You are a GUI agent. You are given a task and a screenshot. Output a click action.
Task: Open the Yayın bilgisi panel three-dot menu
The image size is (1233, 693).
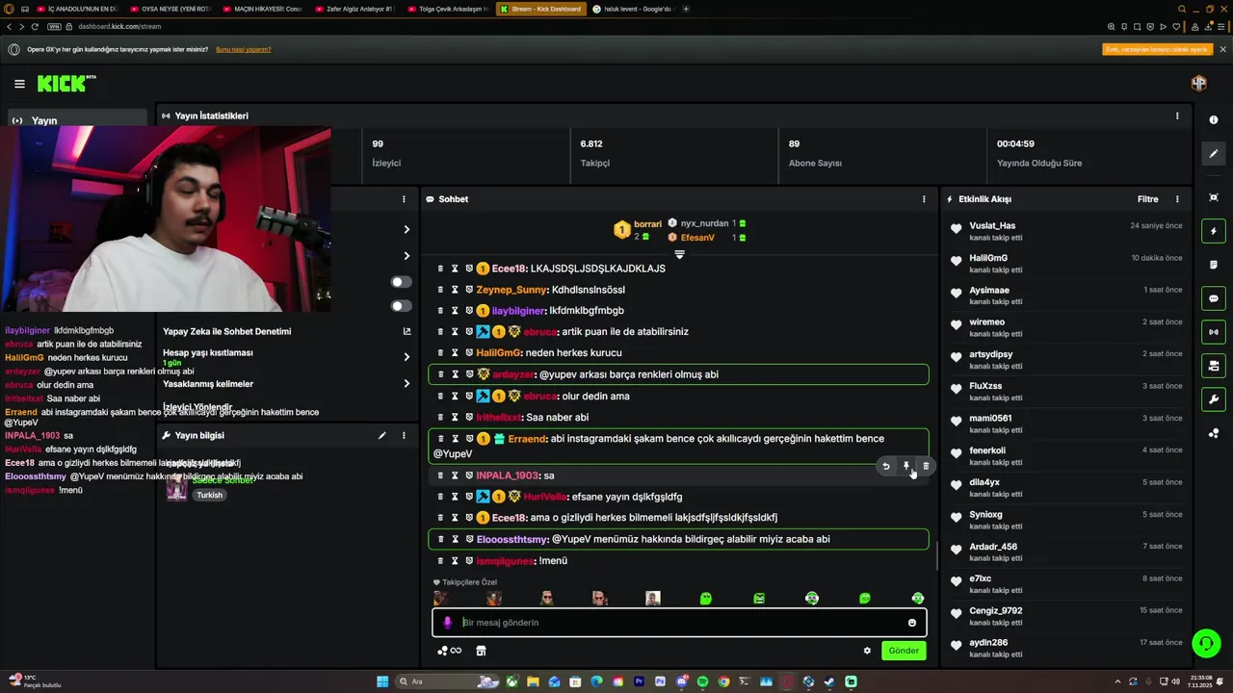point(404,435)
